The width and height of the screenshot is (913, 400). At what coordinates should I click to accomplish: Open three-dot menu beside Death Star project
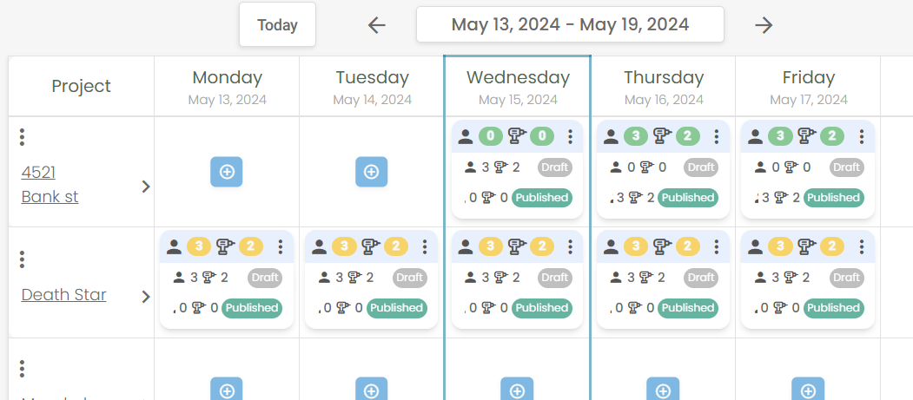pos(22,259)
